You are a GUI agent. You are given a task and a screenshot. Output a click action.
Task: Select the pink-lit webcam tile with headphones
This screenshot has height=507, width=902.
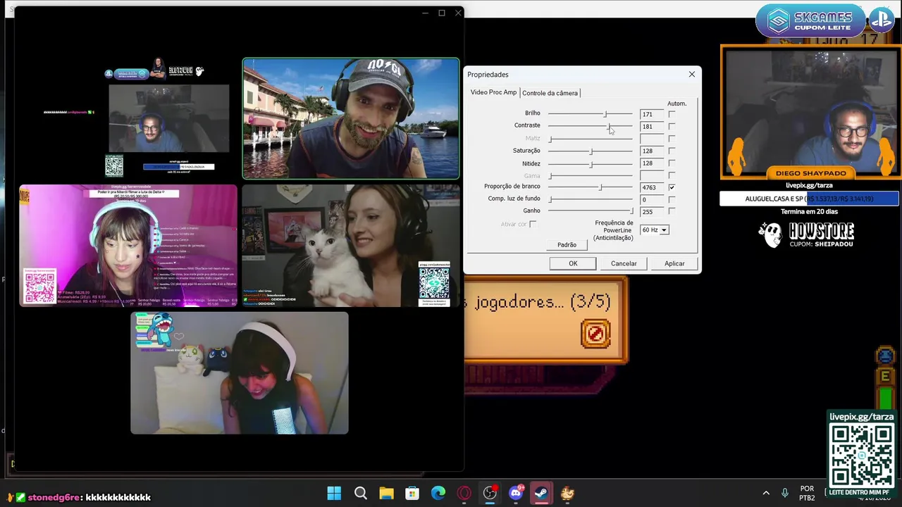(x=128, y=246)
